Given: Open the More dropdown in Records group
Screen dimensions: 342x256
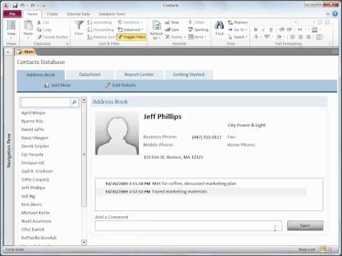Looking at the screenshot, I should click(x=197, y=37).
